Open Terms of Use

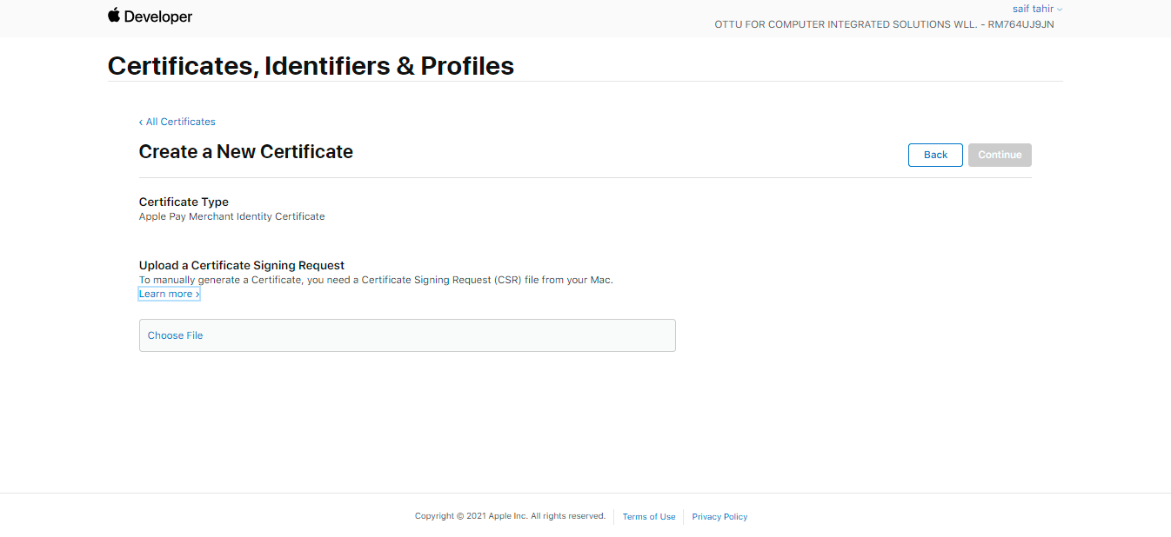coord(648,516)
